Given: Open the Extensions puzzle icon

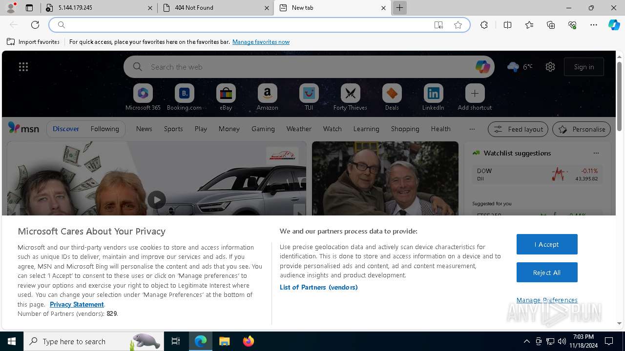Looking at the screenshot, I should (x=484, y=25).
